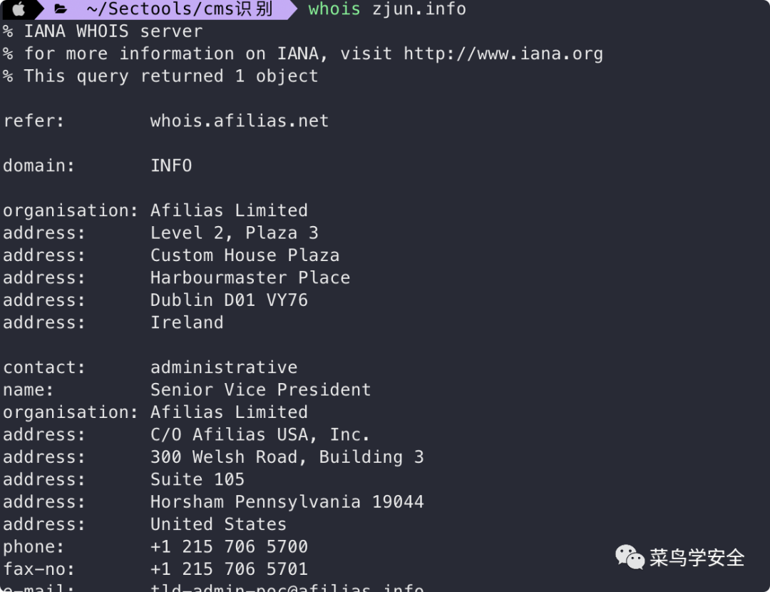This screenshot has height=592, width=770.
Task: Click the fax number ending 5701
Action: 229,568
